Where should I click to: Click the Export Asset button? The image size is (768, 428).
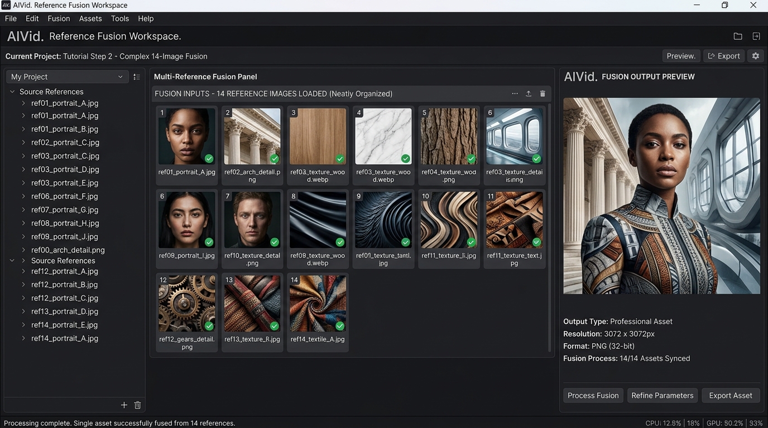point(731,396)
